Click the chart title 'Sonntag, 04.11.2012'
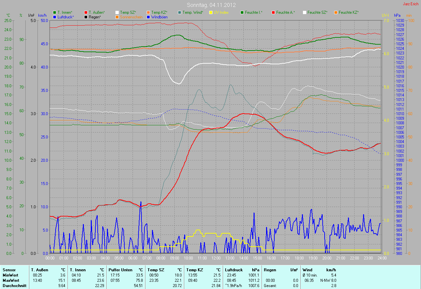 [x=210, y=5]
